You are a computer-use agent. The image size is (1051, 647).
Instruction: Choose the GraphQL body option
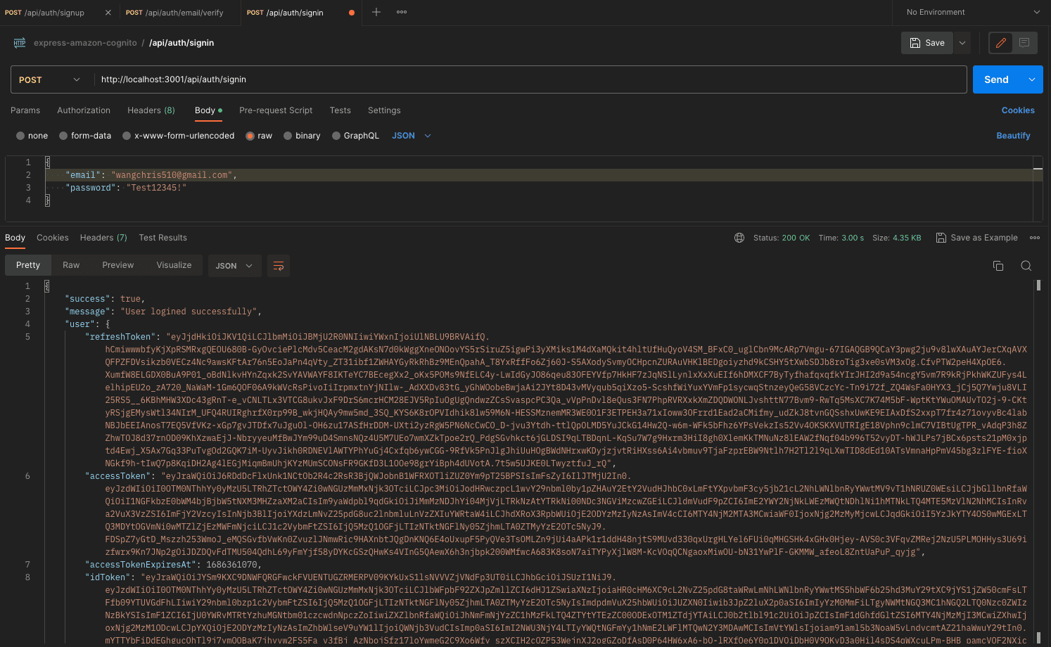click(x=336, y=136)
